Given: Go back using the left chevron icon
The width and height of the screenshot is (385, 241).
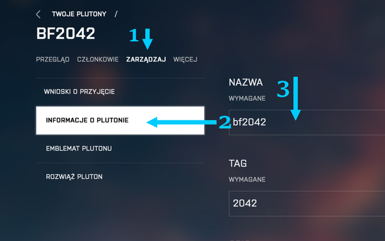Looking at the screenshot, I should coord(38,14).
